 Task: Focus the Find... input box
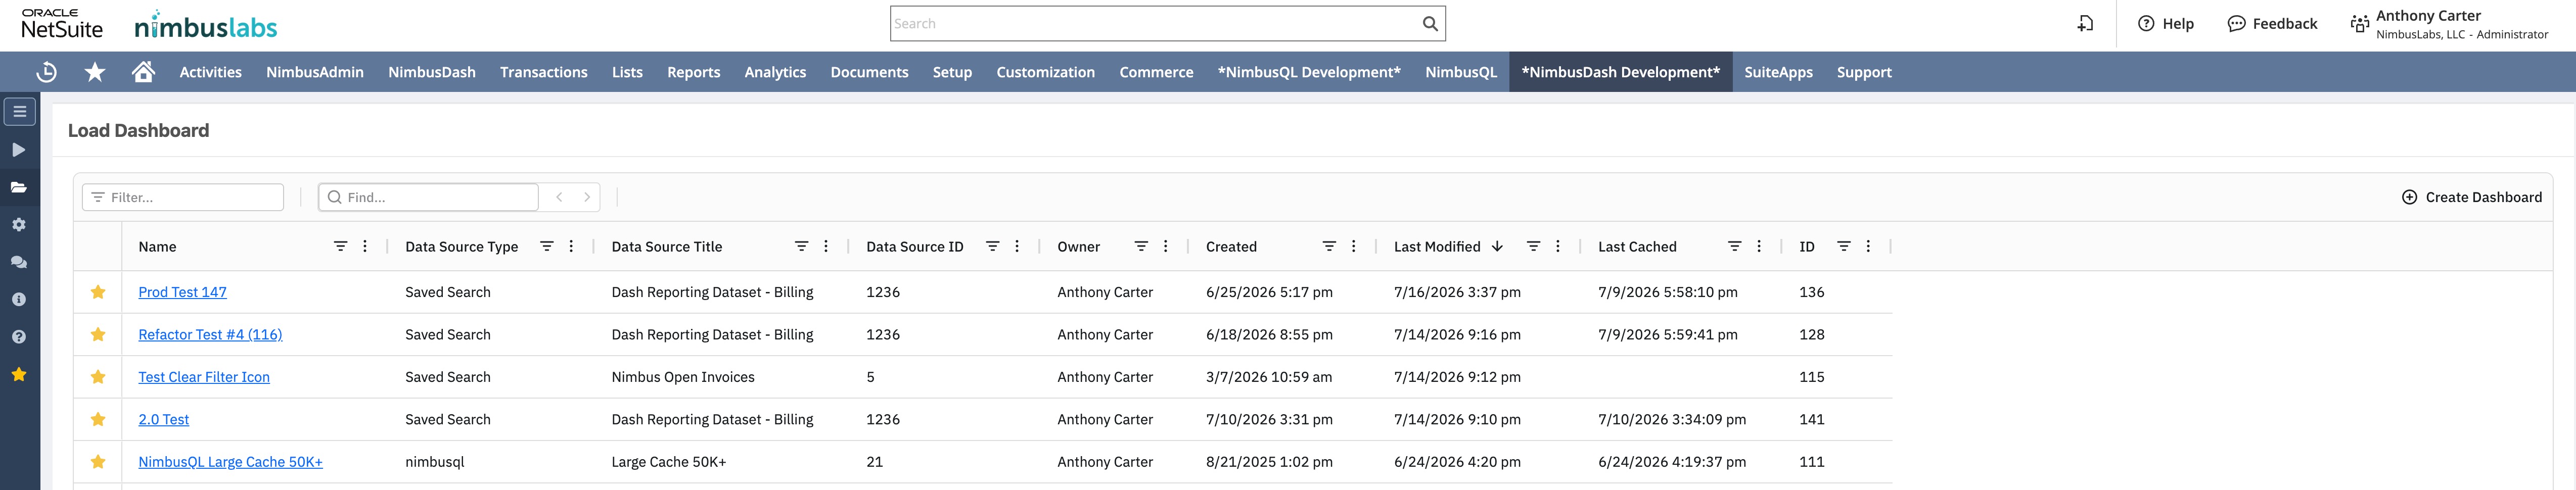(429, 197)
